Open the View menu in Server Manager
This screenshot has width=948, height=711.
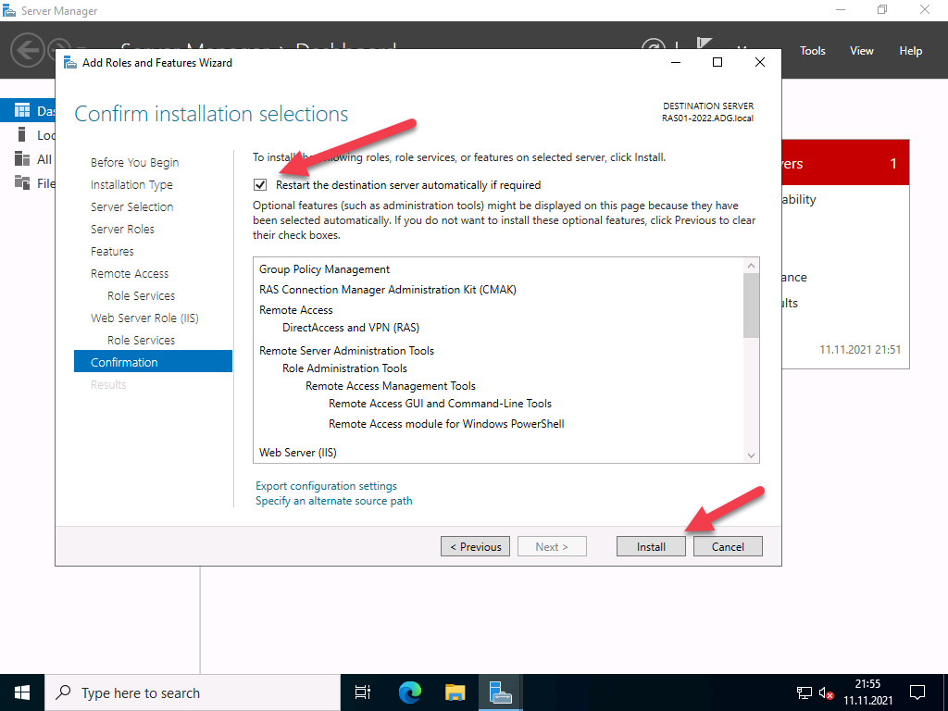pyautogui.click(x=862, y=51)
